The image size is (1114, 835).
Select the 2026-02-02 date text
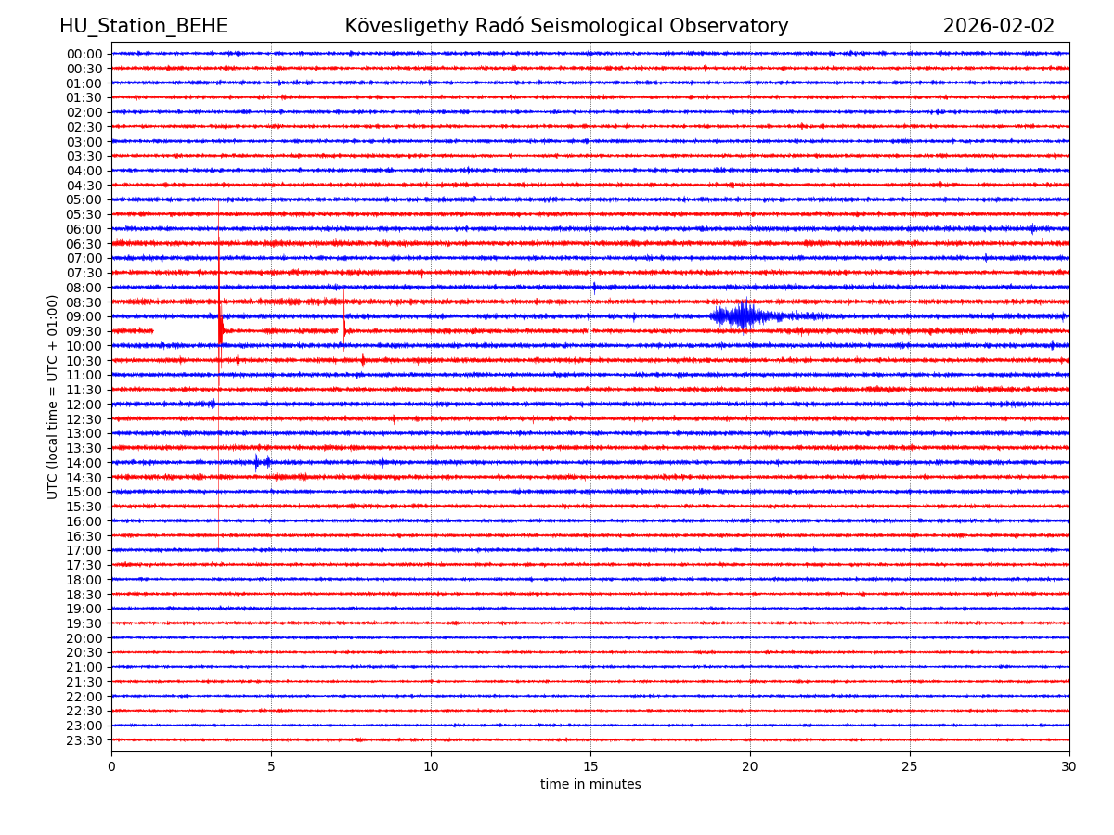998,27
